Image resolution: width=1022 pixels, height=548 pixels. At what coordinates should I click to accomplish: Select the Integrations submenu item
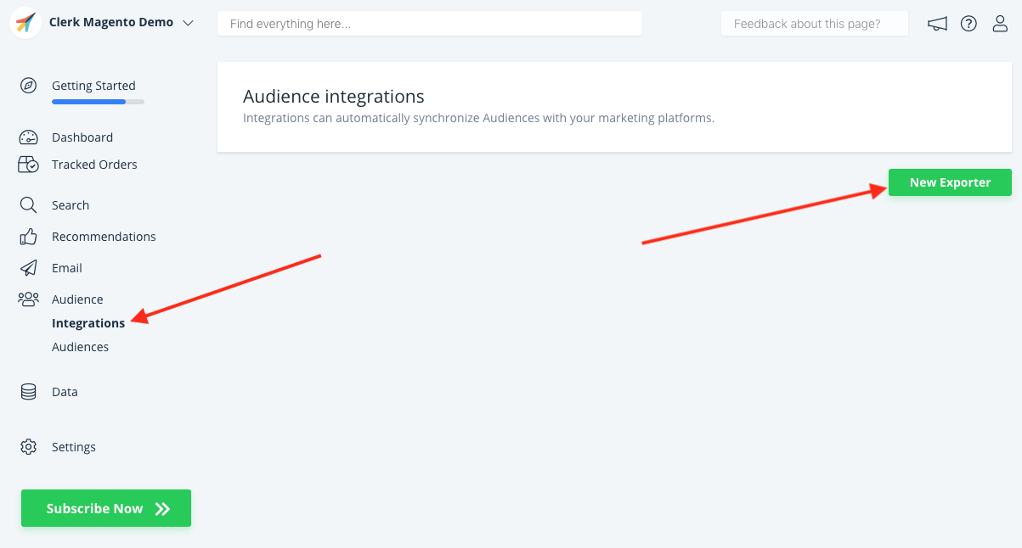88,323
